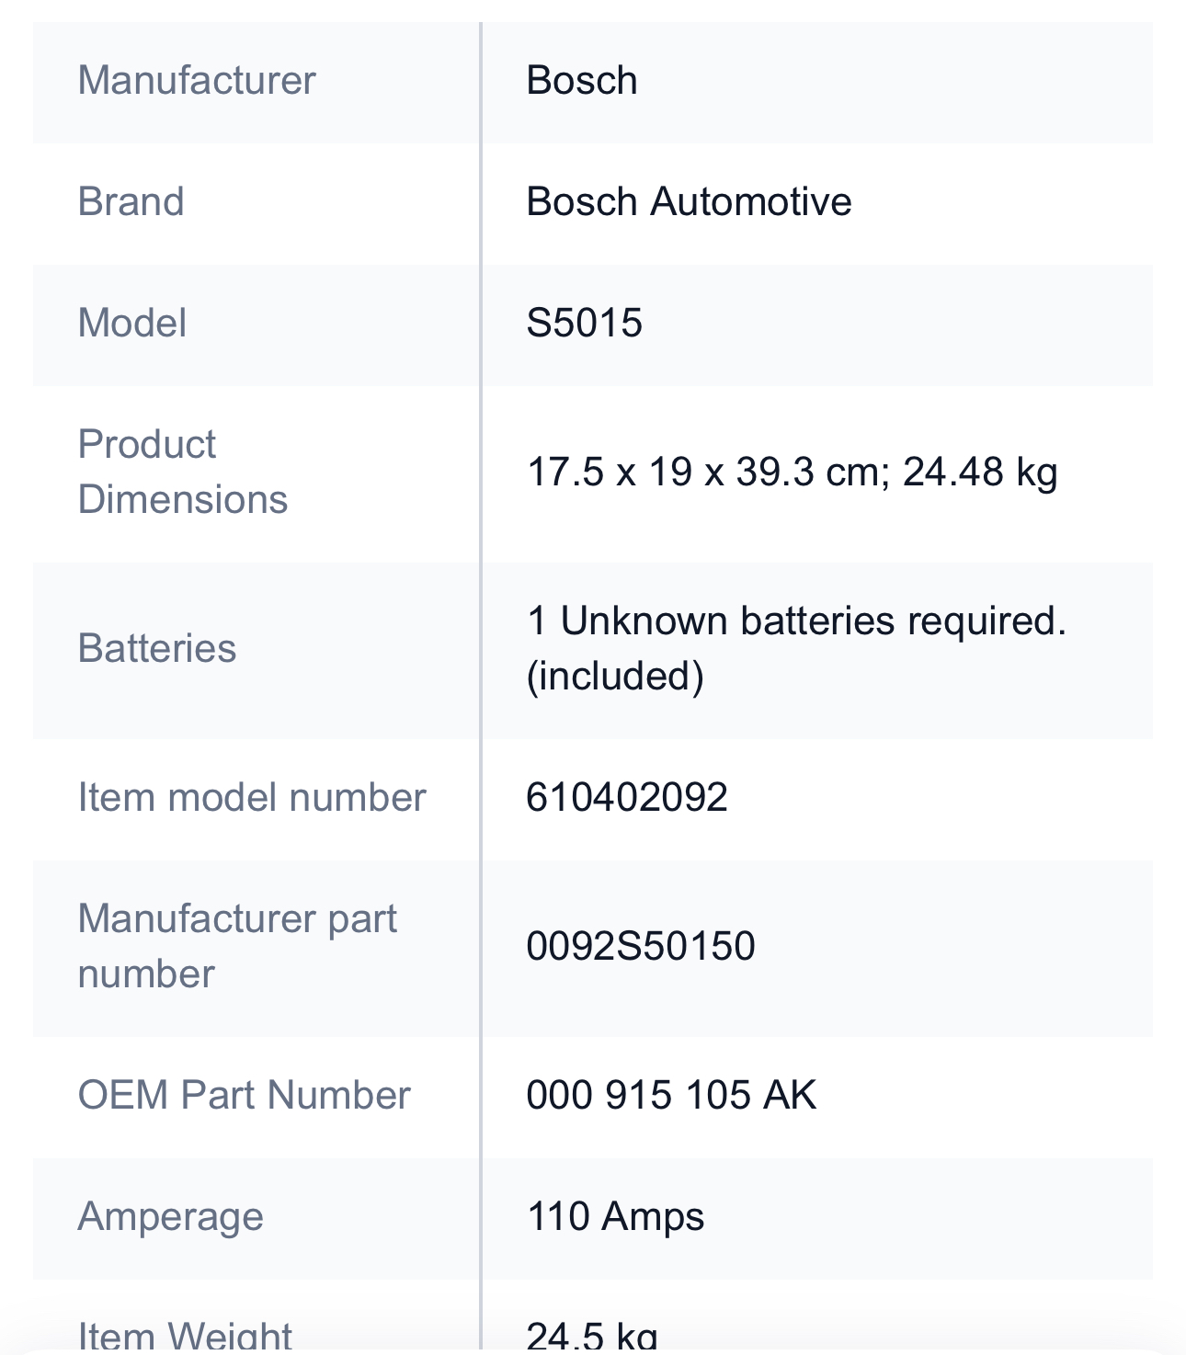Click the Batteries row label
The height and width of the screenshot is (1355, 1186).
[x=157, y=649]
